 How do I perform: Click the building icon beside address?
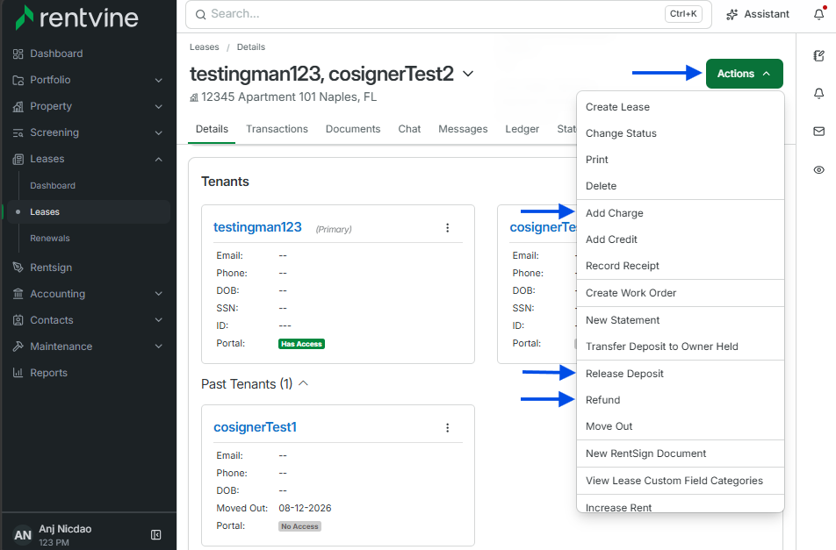(x=194, y=97)
